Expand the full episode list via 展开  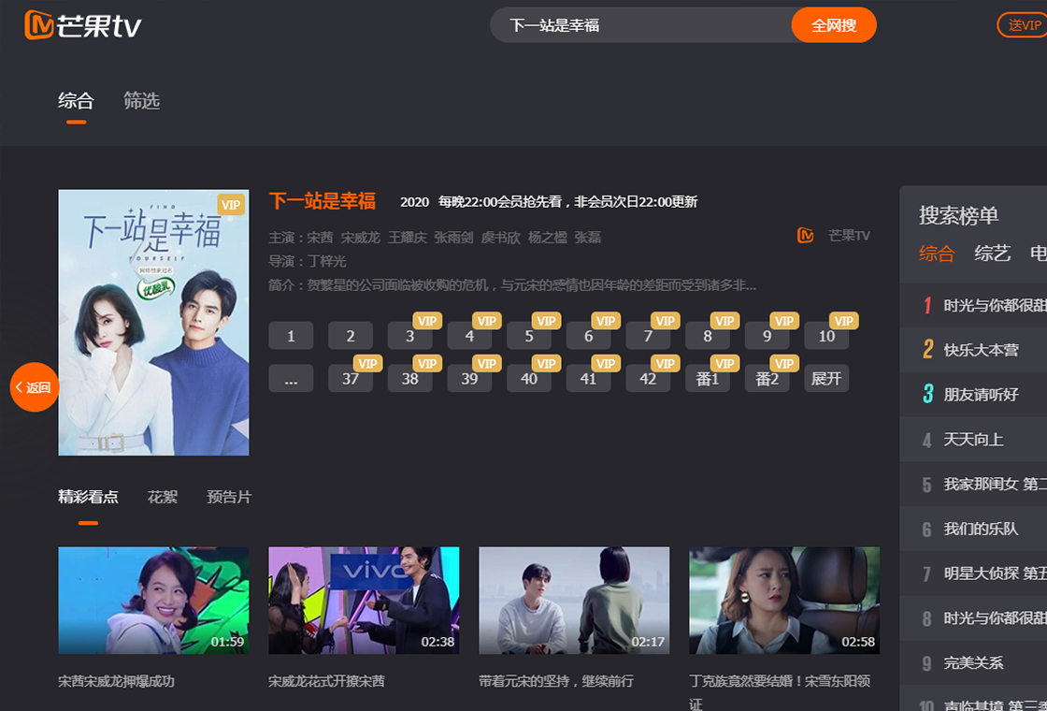click(826, 379)
